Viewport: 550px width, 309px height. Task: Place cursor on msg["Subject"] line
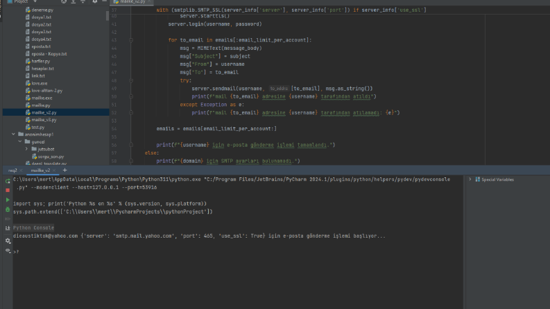pyautogui.click(x=215, y=56)
